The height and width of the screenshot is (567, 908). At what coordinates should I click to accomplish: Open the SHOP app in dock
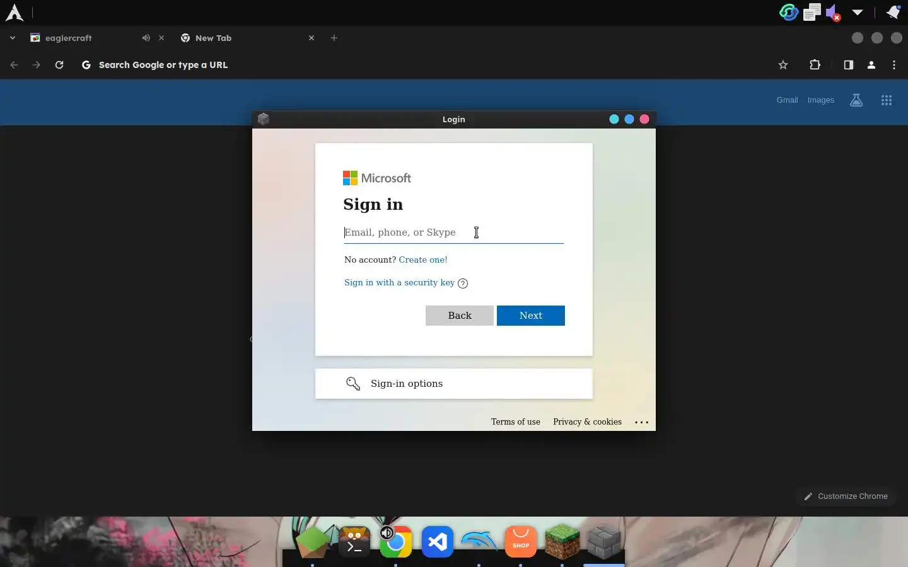tap(521, 542)
